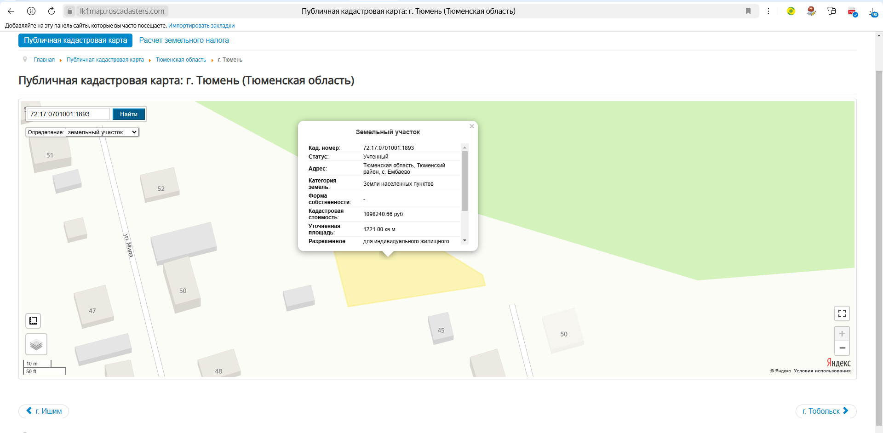Viewport: 883px width, 433px height.
Task: Click the Земли населенных пунктов category text
Action: tap(398, 184)
